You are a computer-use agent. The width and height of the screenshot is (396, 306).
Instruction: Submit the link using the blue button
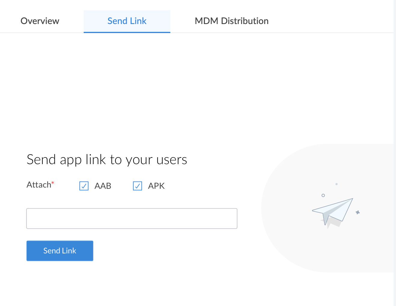point(60,250)
